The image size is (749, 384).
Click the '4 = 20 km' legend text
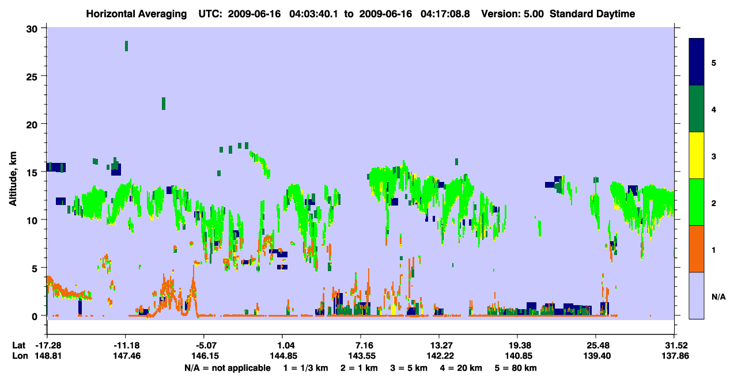click(x=462, y=368)
